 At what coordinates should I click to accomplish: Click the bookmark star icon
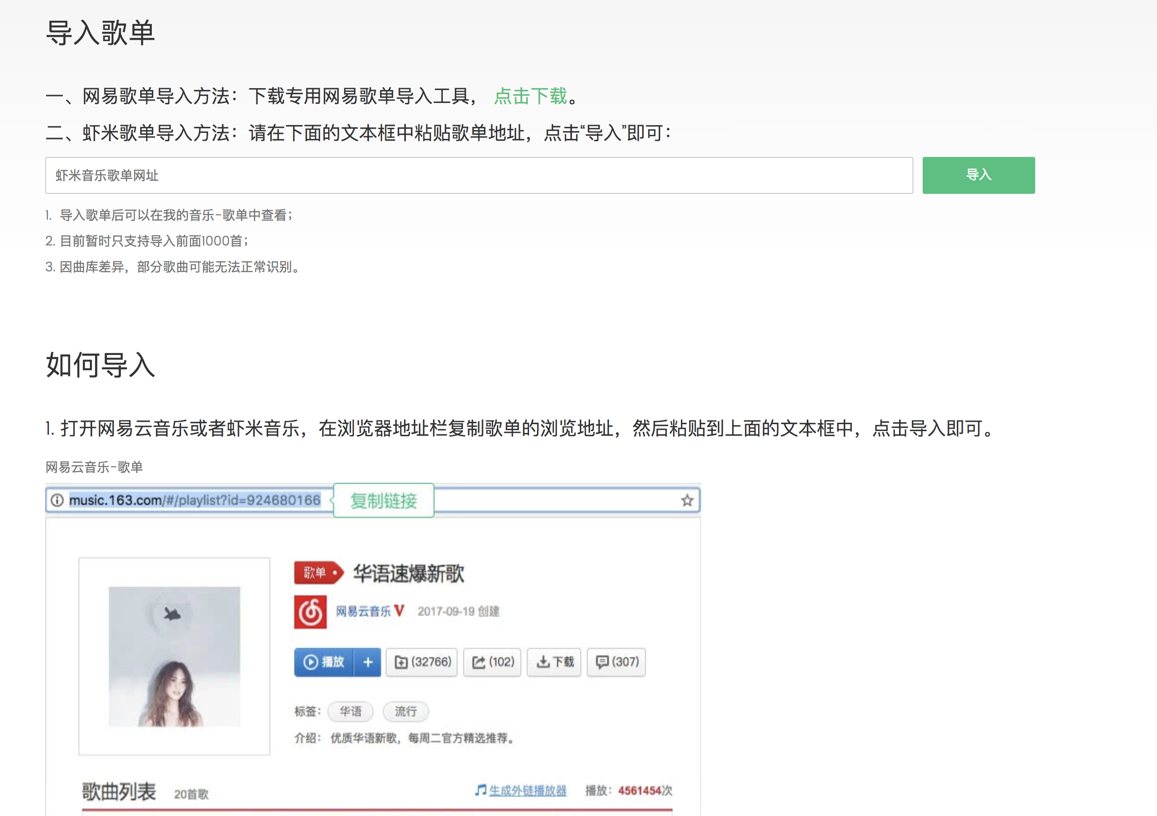click(687, 500)
